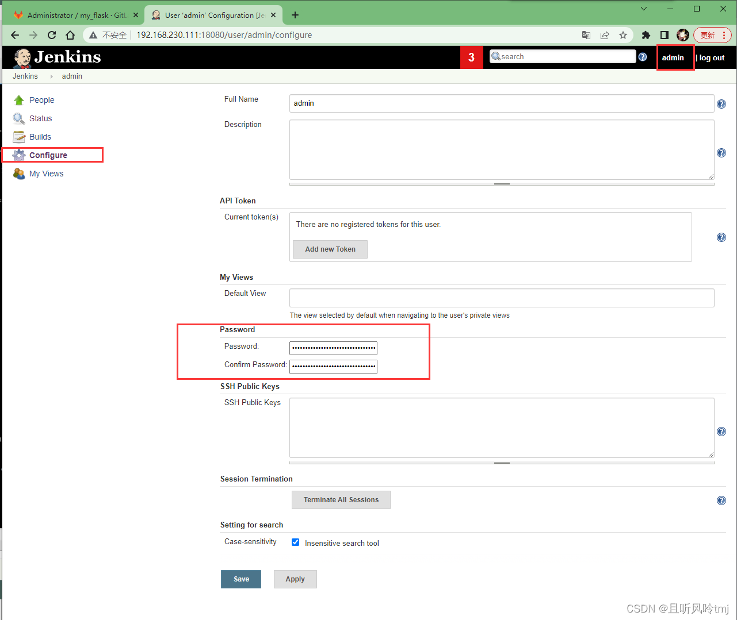Image resolution: width=737 pixels, height=620 pixels.
Task: Switch to the Administrator / my_flask GitLab tab
Action: point(76,15)
